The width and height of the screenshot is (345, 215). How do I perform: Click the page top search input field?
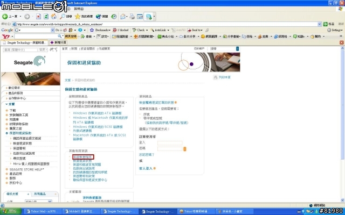(x=222, y=49)
